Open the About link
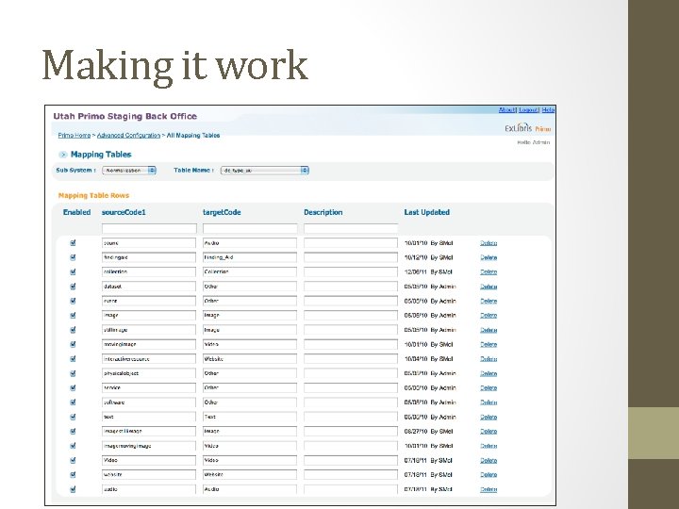The width and height of the screenshot is (679, 509). tap(506, 110)
